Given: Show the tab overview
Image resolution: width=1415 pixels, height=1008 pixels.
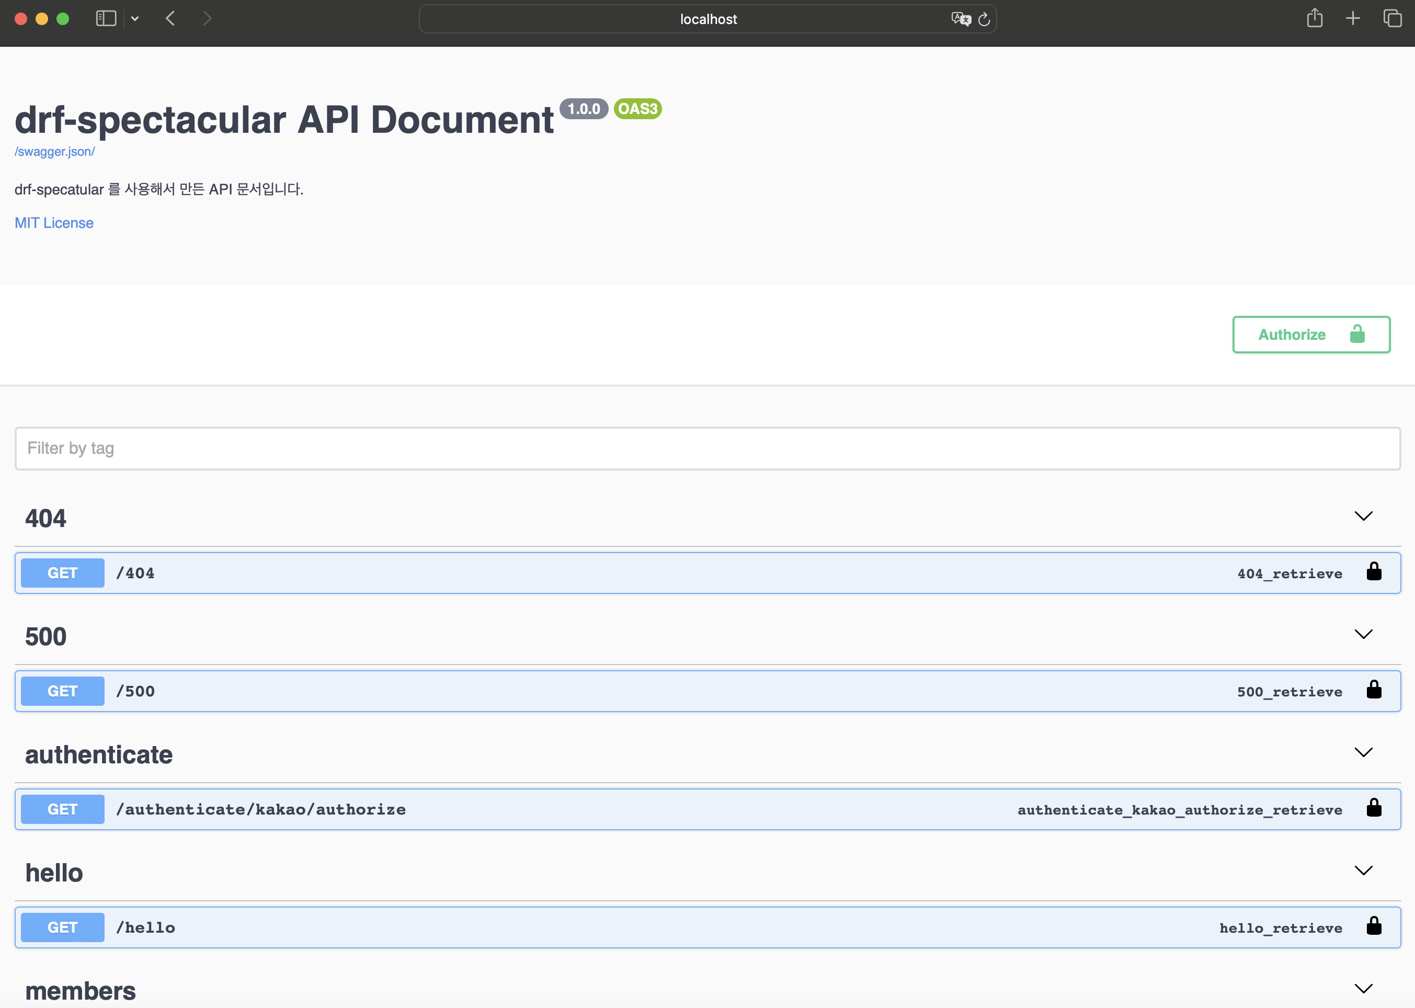Looking at the screenshot, I should (1392, 19).
